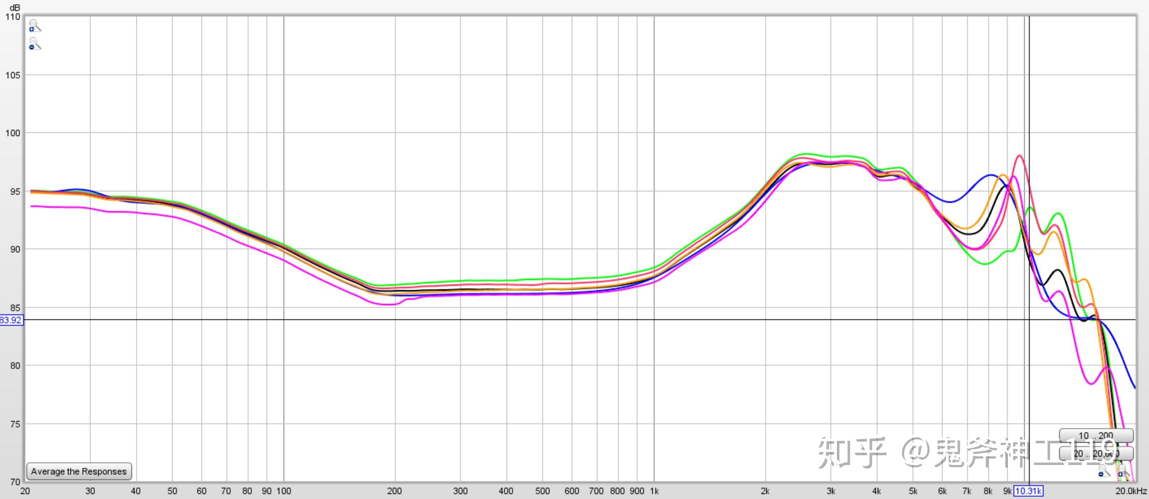
Task: Click the 200 label on the frequency axis
Action: click(394, 491)
